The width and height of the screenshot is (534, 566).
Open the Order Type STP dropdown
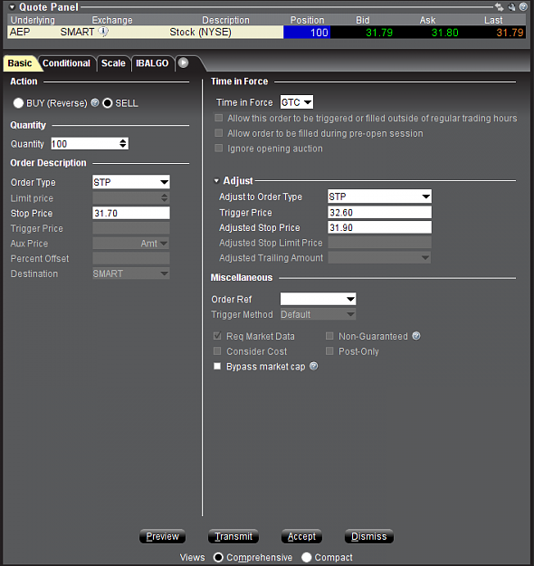tap(131, 182)
